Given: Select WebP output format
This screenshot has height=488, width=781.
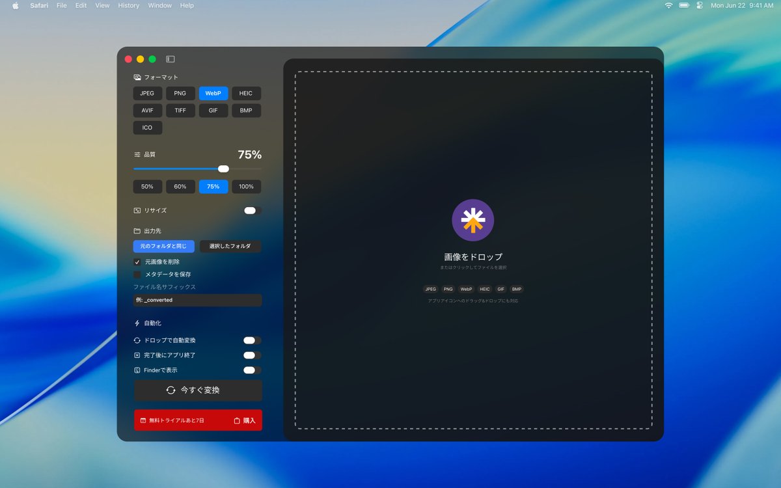Looking at the screenshot, I should pos(213,94).
